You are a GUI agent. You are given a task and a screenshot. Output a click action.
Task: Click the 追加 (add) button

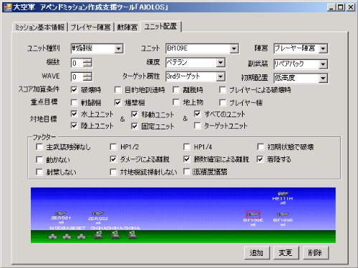point(256,253)
